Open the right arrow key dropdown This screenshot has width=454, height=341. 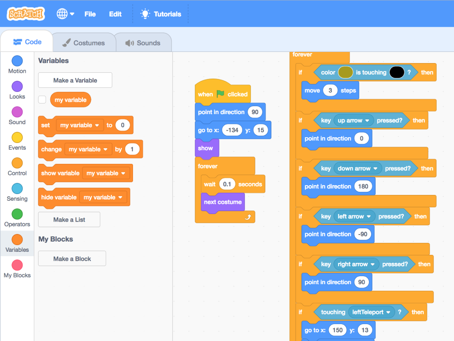356,264
